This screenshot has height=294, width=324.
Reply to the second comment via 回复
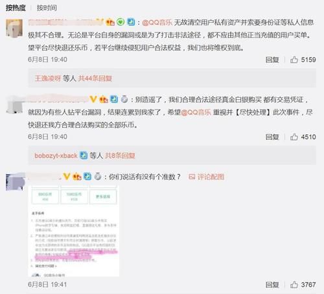click(x=272, y=137)
